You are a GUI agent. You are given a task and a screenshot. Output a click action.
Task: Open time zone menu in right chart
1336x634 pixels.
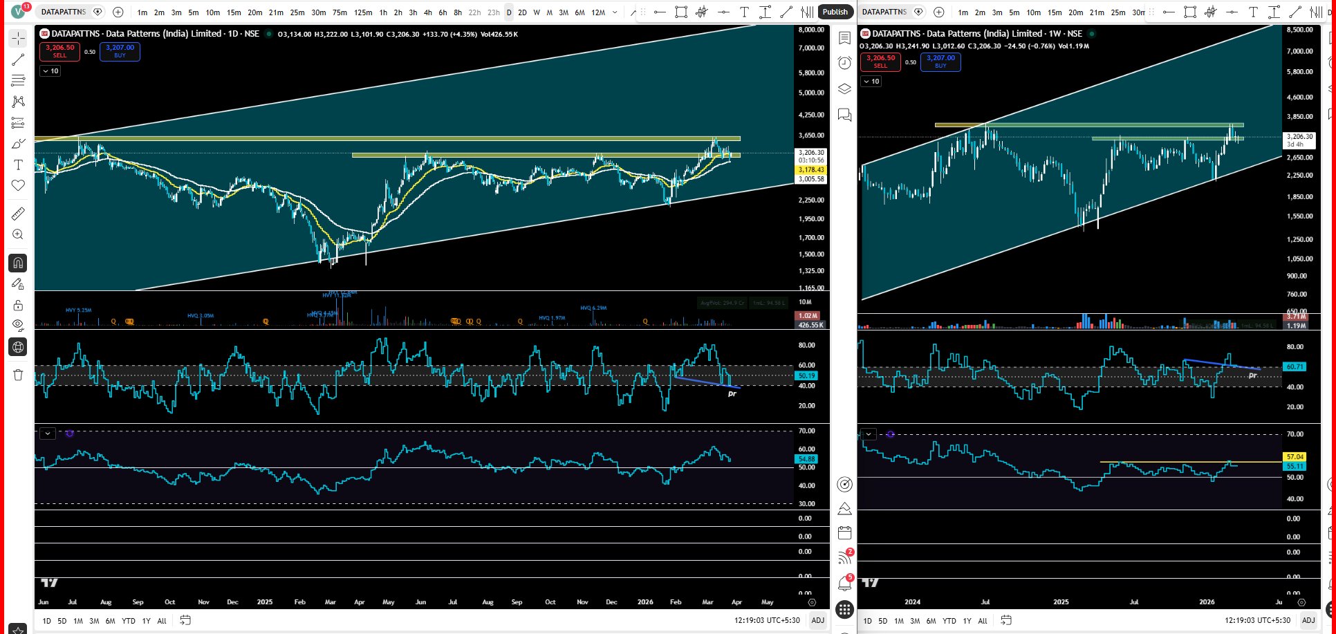[x=1258, y=621]
